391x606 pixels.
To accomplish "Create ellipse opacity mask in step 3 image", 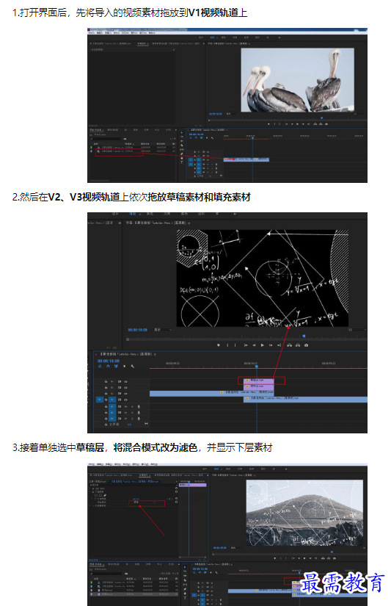I will click(x=96, y=496).
